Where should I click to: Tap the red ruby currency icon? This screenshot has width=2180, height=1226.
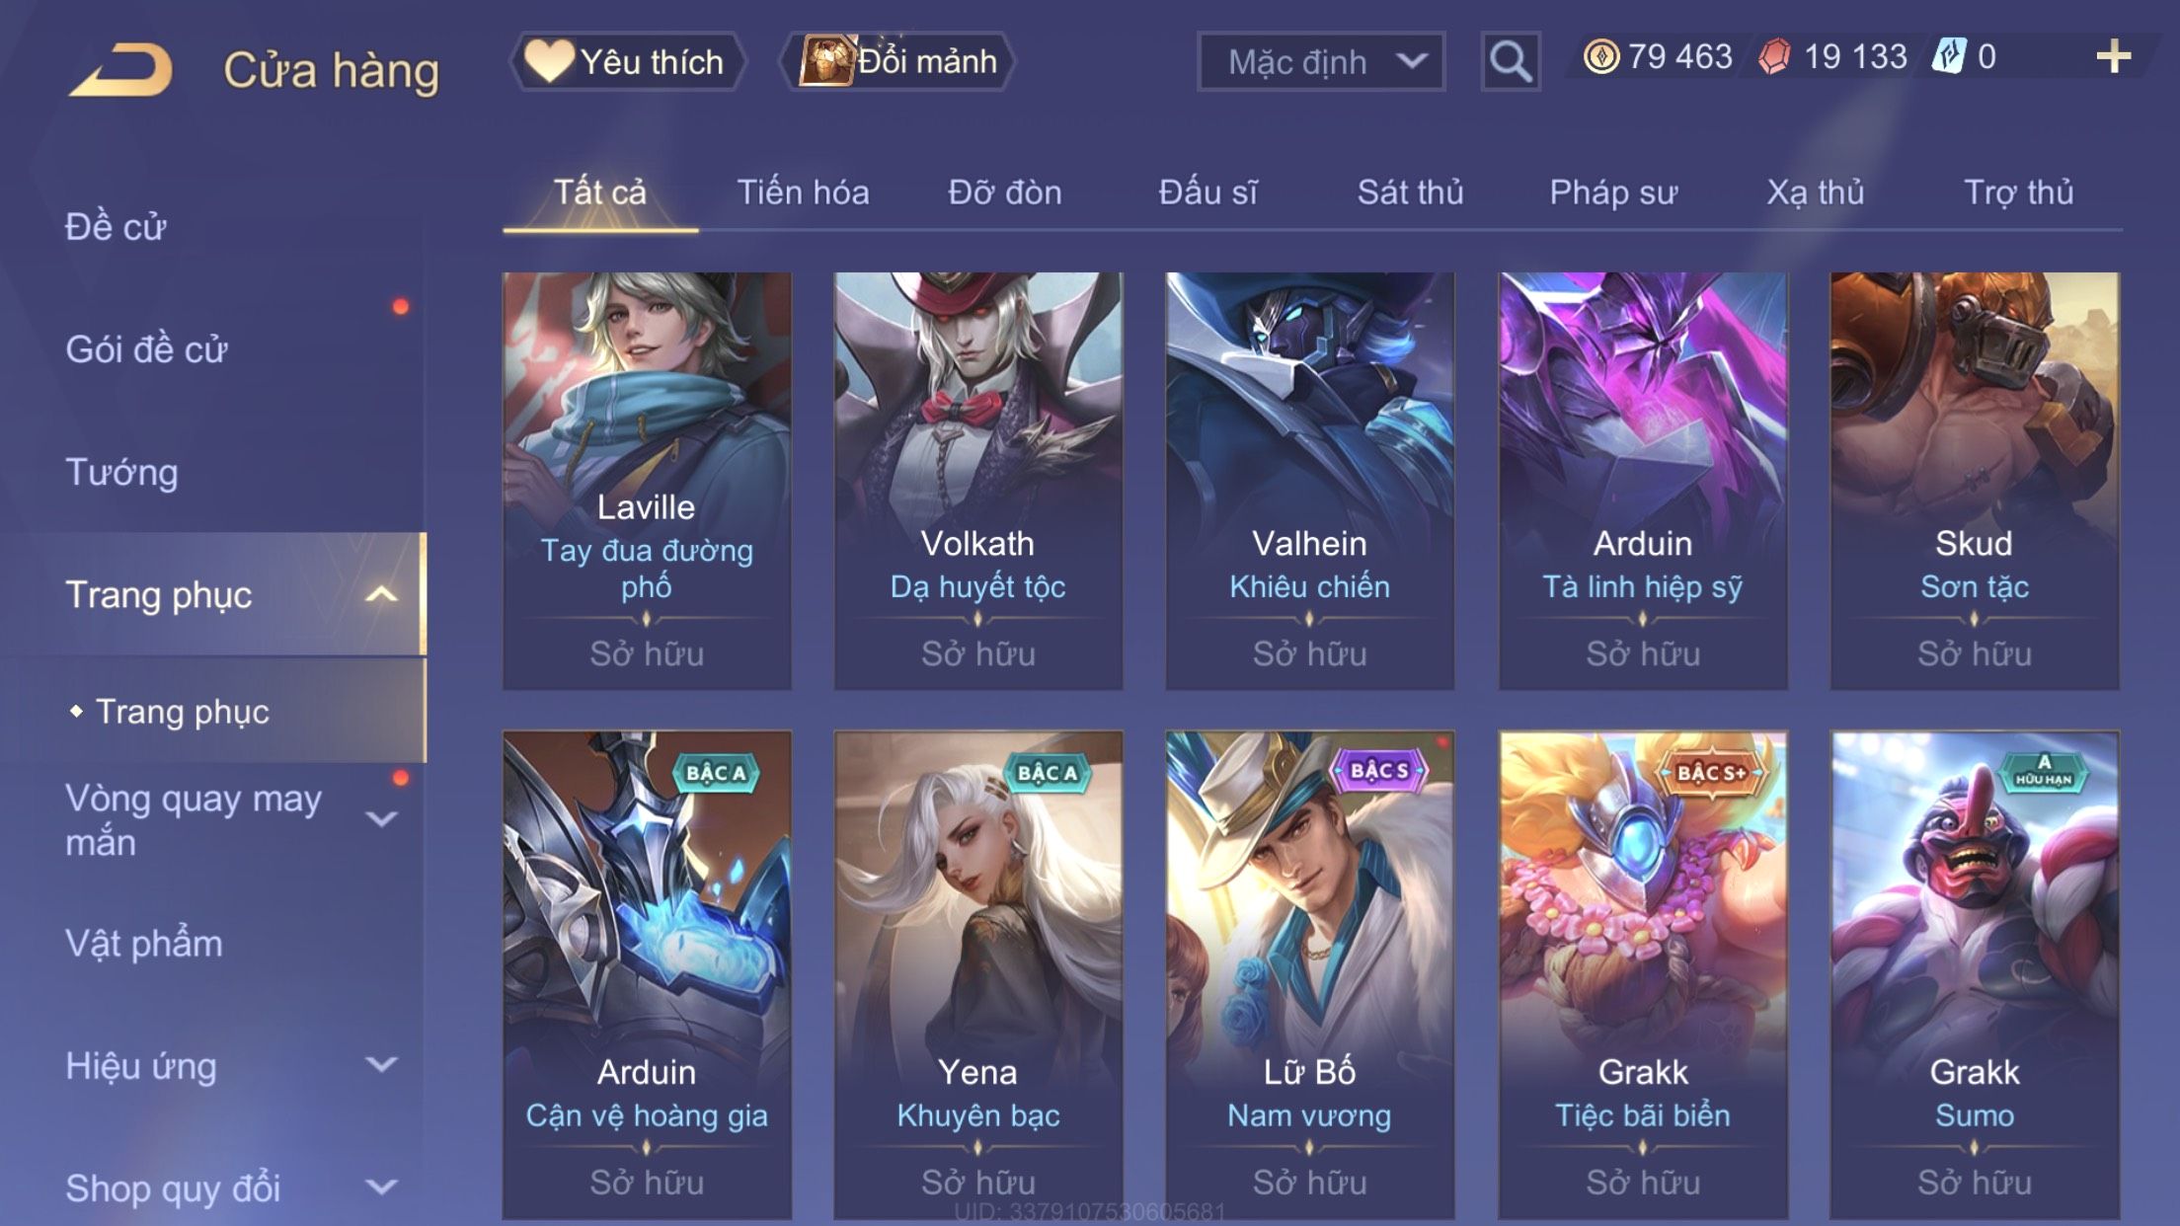(1774, 56)
